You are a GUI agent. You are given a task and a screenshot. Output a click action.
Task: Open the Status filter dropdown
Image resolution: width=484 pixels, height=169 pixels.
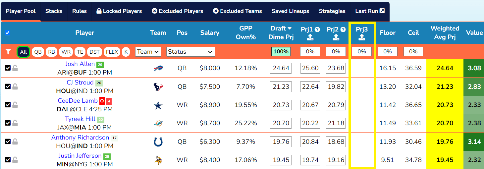click(x=190, y=52)
